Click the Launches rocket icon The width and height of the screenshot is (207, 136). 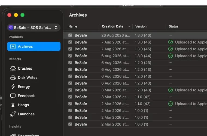pos(13,114)
